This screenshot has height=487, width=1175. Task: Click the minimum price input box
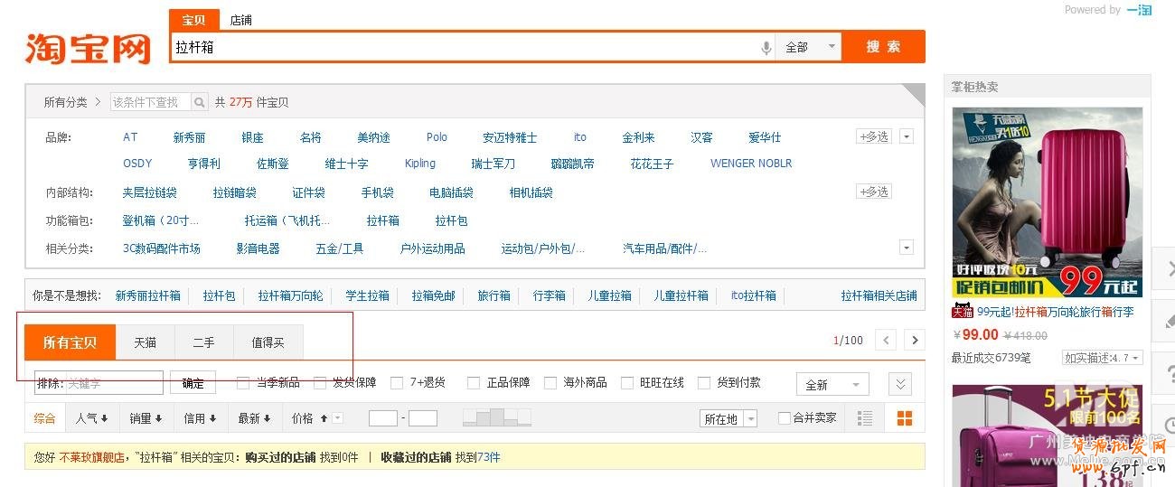point(383,418)
